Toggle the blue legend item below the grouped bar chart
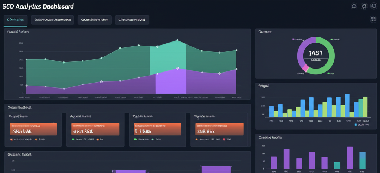The image size is (380, 173). (356, 125)
